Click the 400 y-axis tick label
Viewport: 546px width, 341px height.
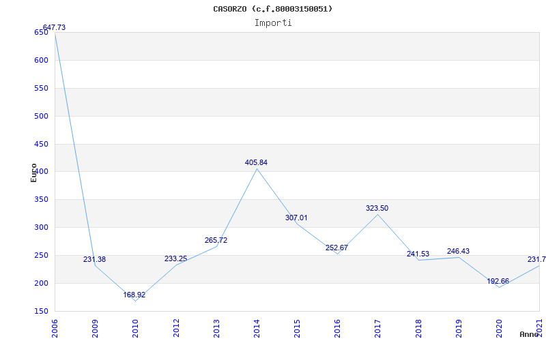click(x=41, y=172)
